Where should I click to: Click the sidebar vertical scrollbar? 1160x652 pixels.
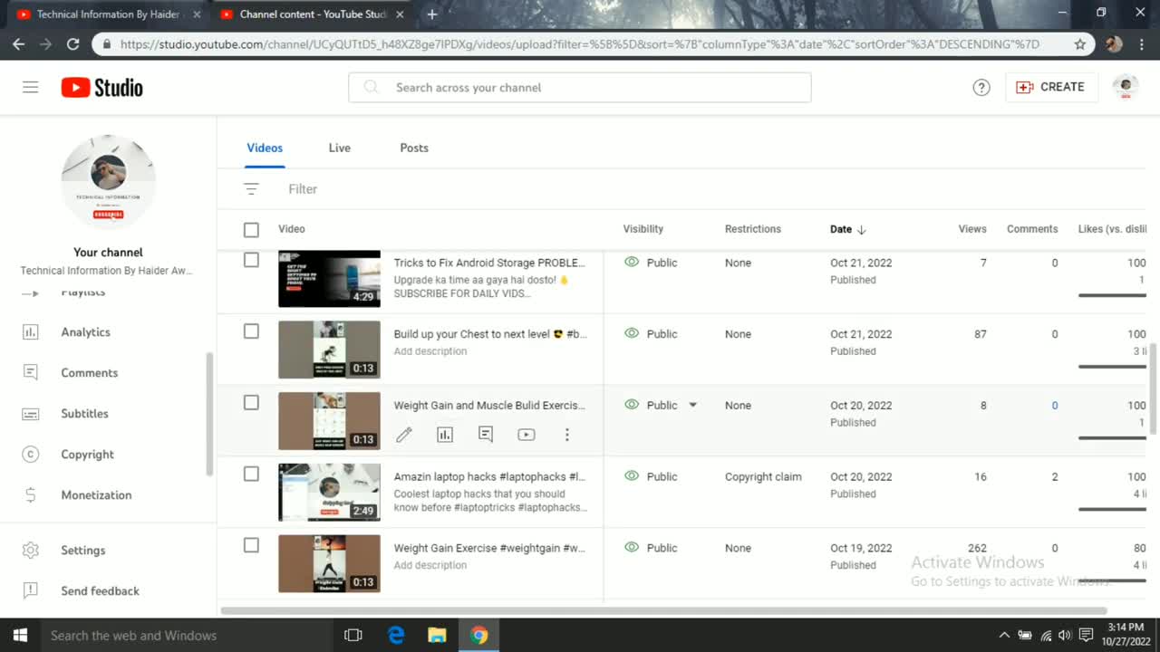pyautogui.click(x=210, y=413)
